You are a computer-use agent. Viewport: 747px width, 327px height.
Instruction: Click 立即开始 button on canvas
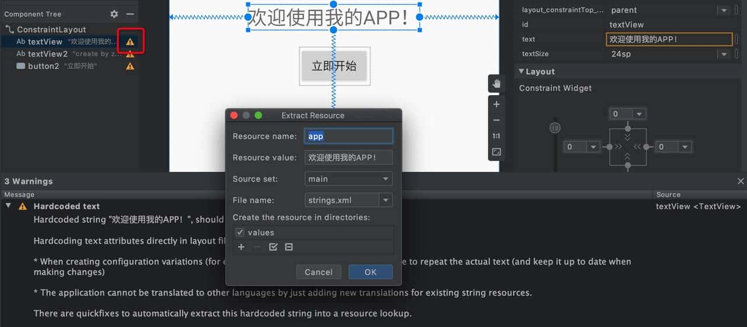334,66
